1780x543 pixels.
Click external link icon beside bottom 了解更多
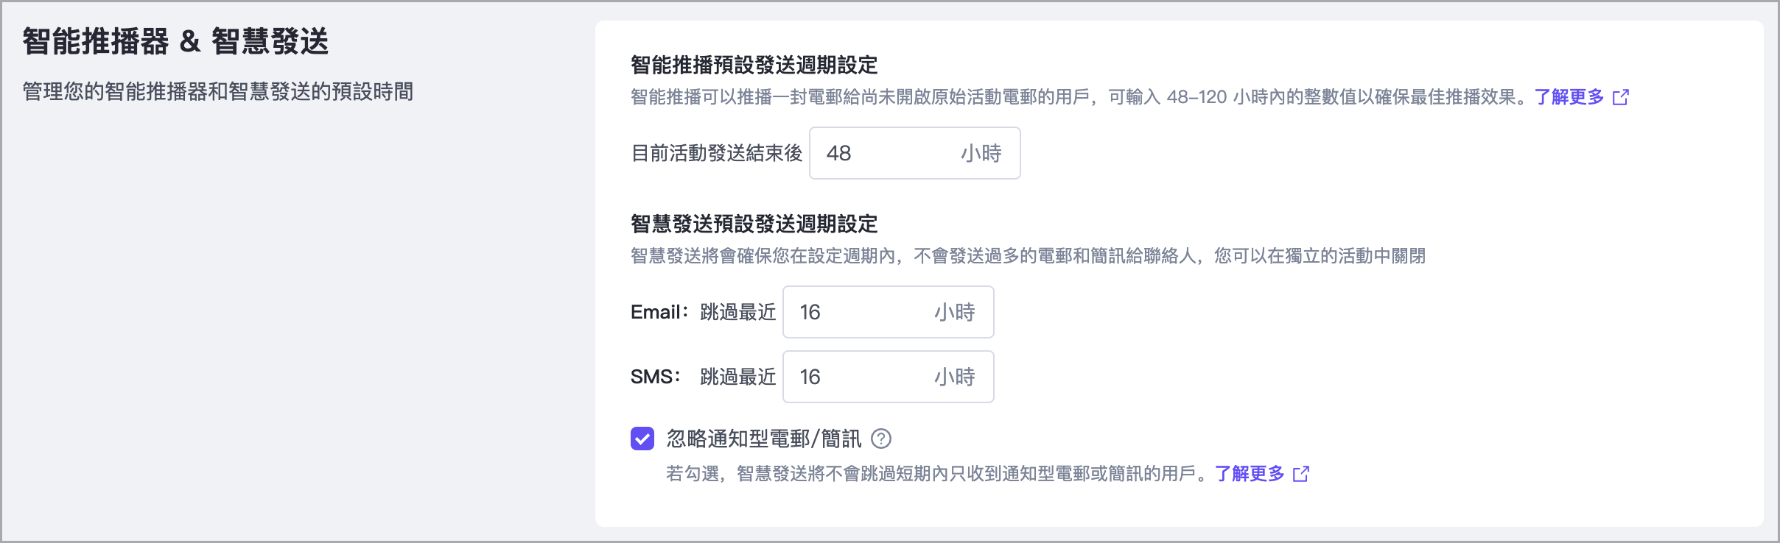[x=1301, y=474]
